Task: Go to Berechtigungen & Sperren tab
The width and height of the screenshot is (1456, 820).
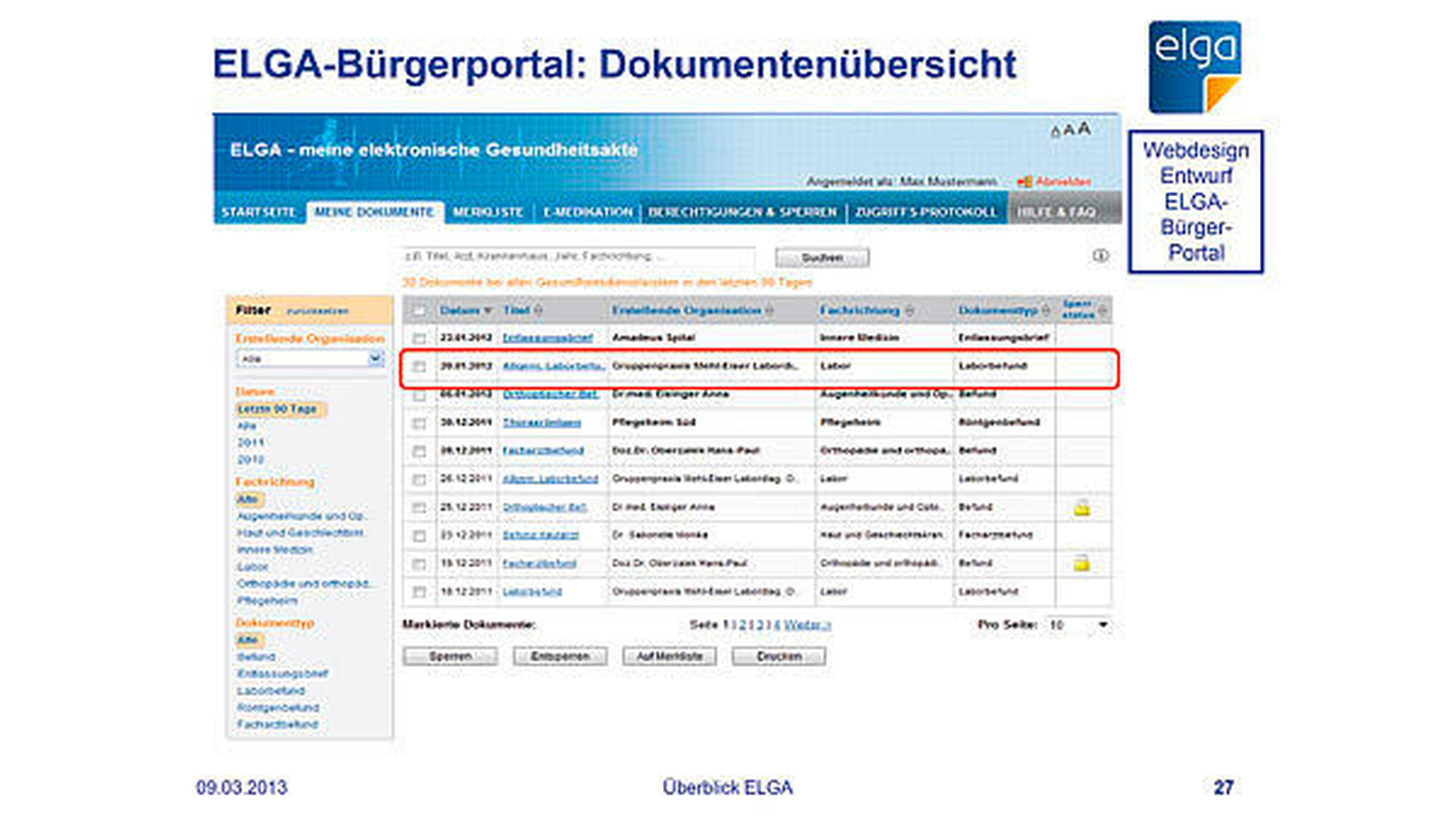Action: (x=742, y=212)
